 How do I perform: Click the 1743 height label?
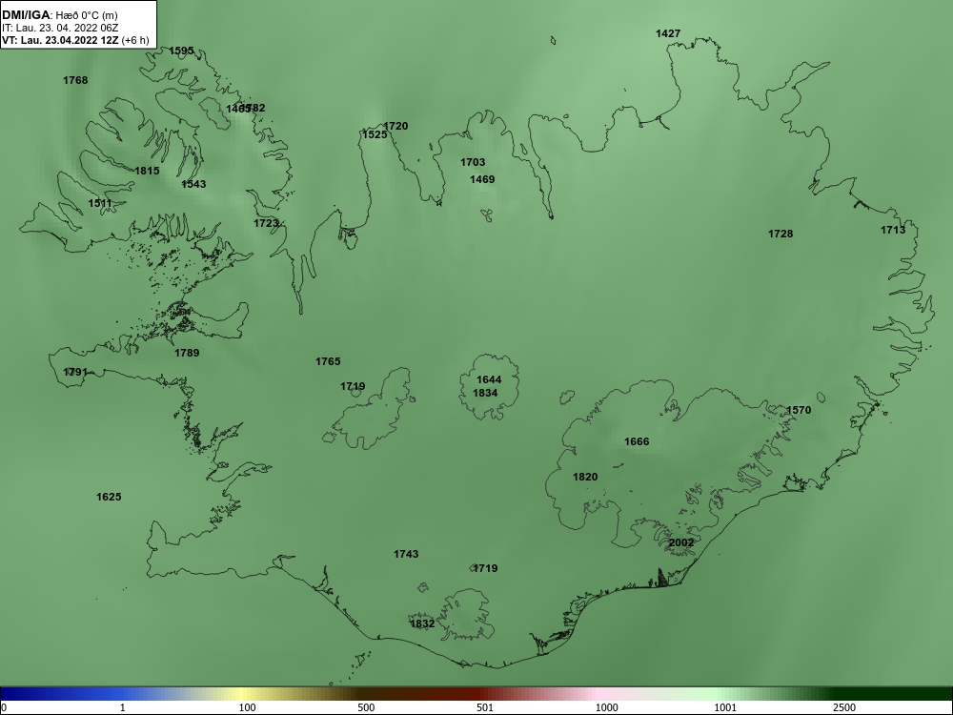(x=406, y=554)
